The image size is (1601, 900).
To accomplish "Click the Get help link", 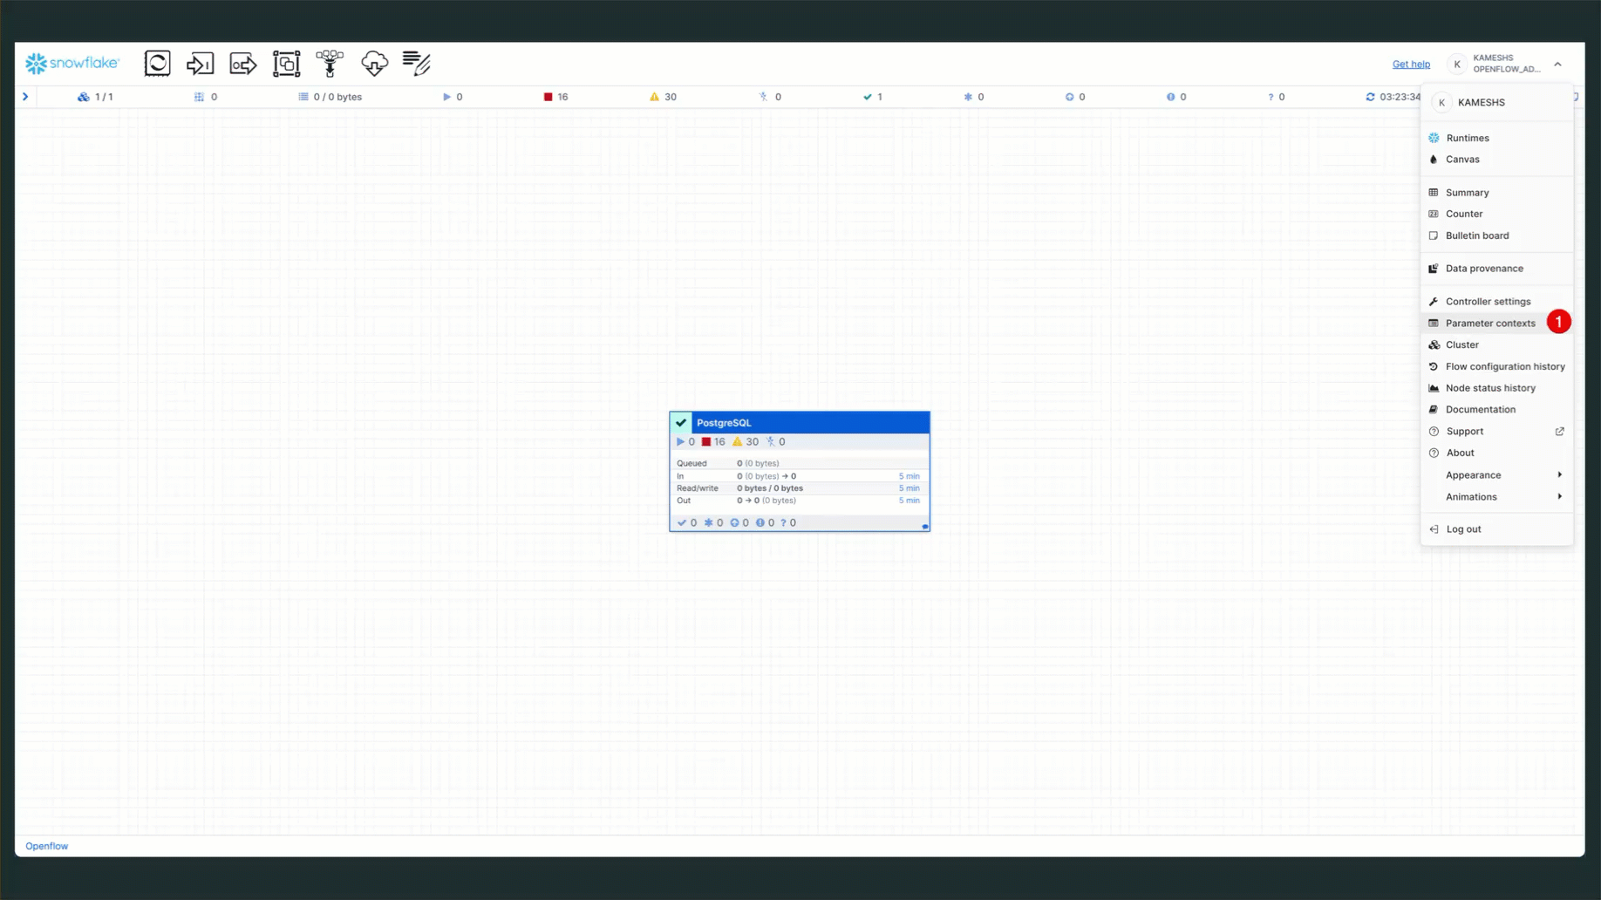I will pyautogui.click(x=1410, y=65).
